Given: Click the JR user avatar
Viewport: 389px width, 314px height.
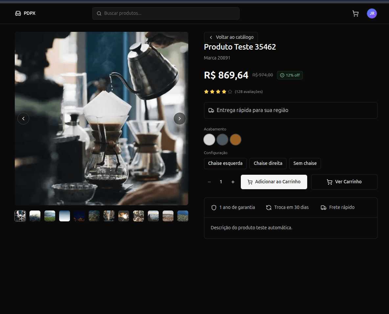Looking at the screenshot, I should [372, 13].
